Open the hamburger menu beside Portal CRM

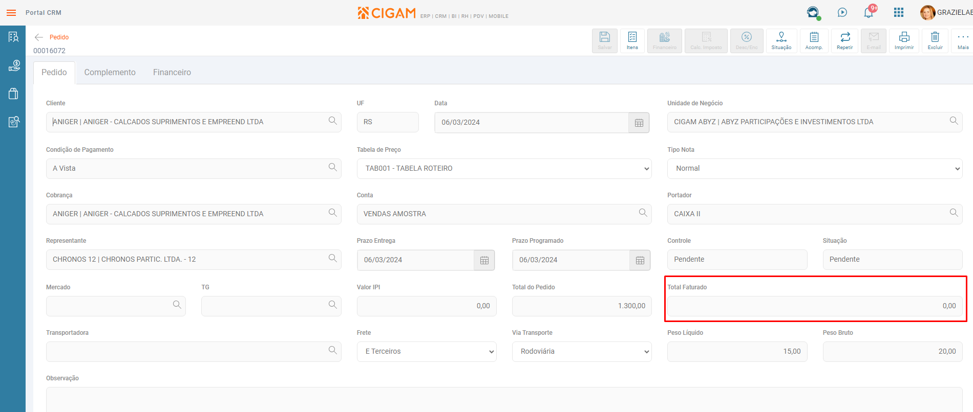point(11,13)
